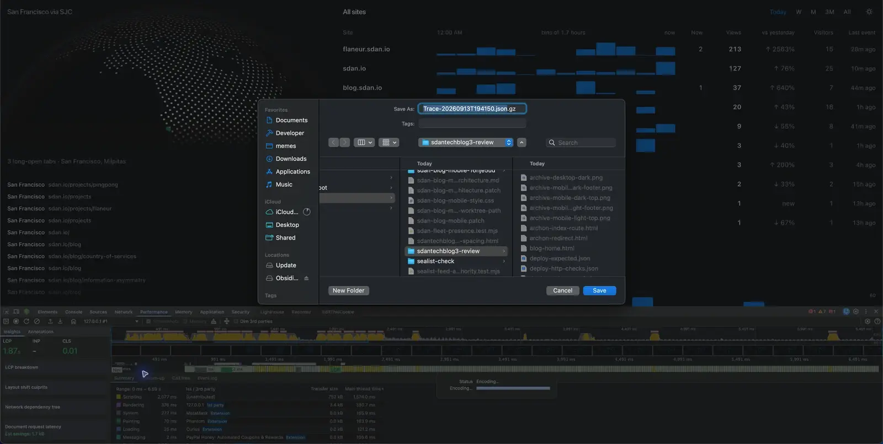The height and width of the screenshot is (444, 883).
Task: Open column view options dropdown
Action: pos(364,142)
